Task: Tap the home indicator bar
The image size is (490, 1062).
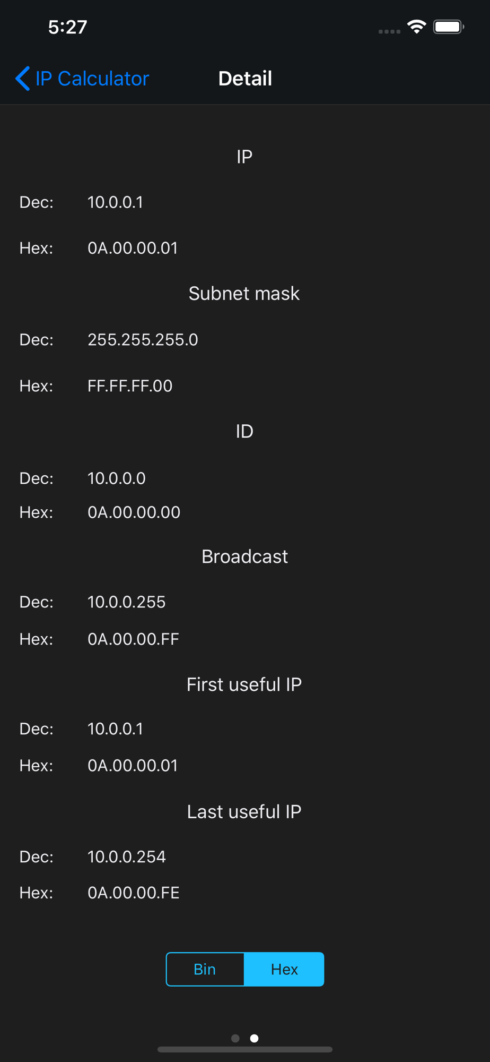Action: (245, 1049)
